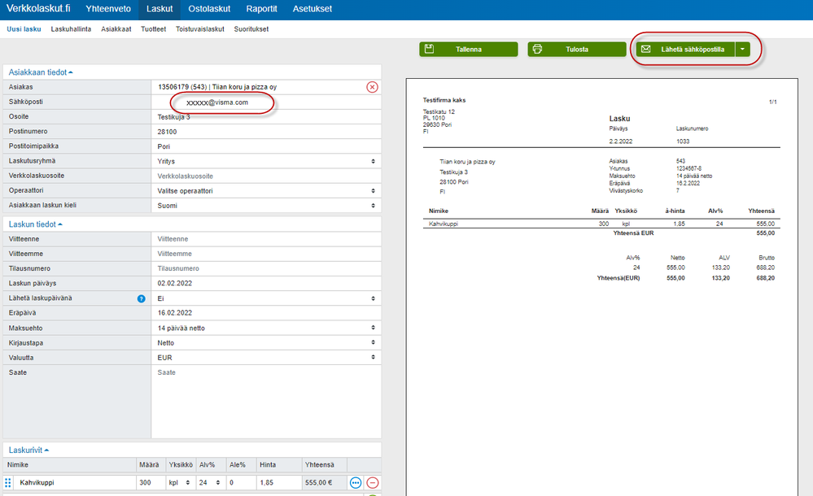813x496 pixels.
Task: Open the Raportit main menu
Action: [x=261, y=9]
